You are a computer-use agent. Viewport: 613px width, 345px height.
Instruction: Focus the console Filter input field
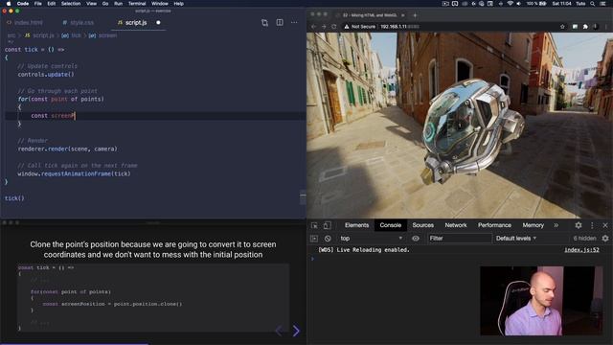pyautogui.click(x=459, y=239)
